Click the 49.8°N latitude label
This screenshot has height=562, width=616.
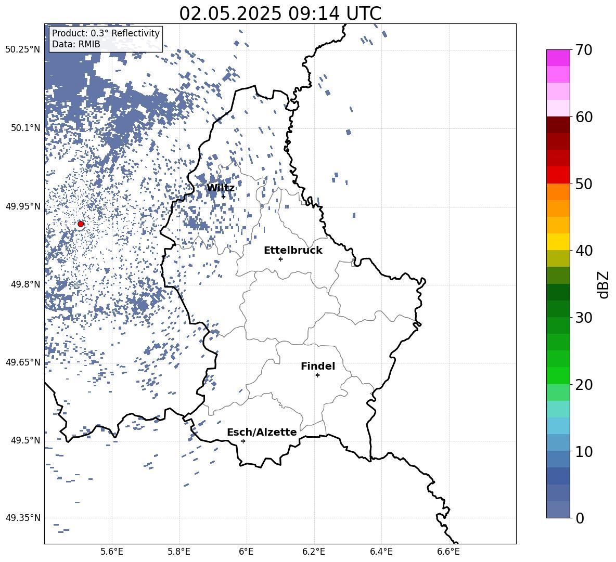tap(25, 284)
